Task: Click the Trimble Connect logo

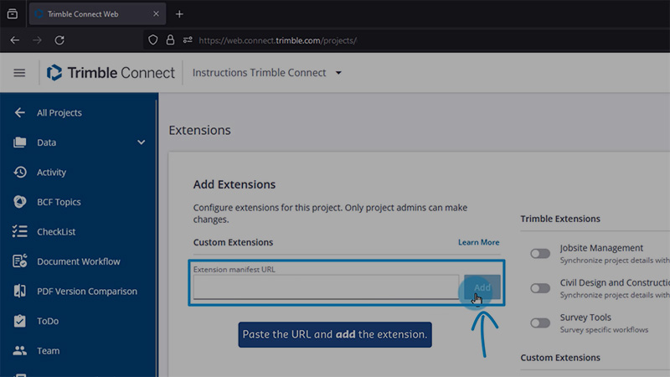Action: tap(111, 73)
